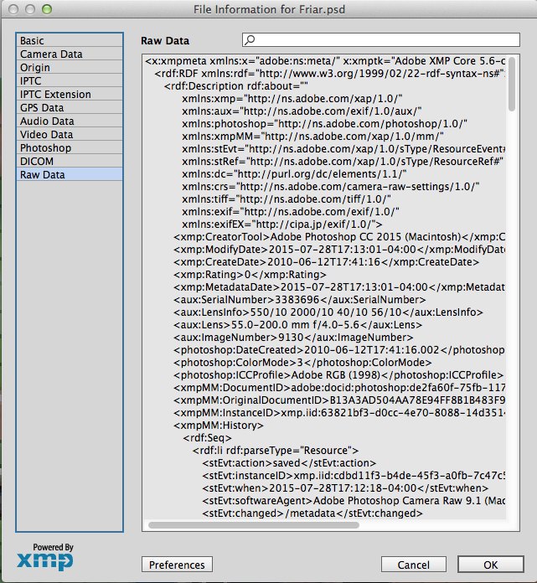Click the xmp:ModifyDate line
This screenshot has height=583, width=537.
click(339, 250)
